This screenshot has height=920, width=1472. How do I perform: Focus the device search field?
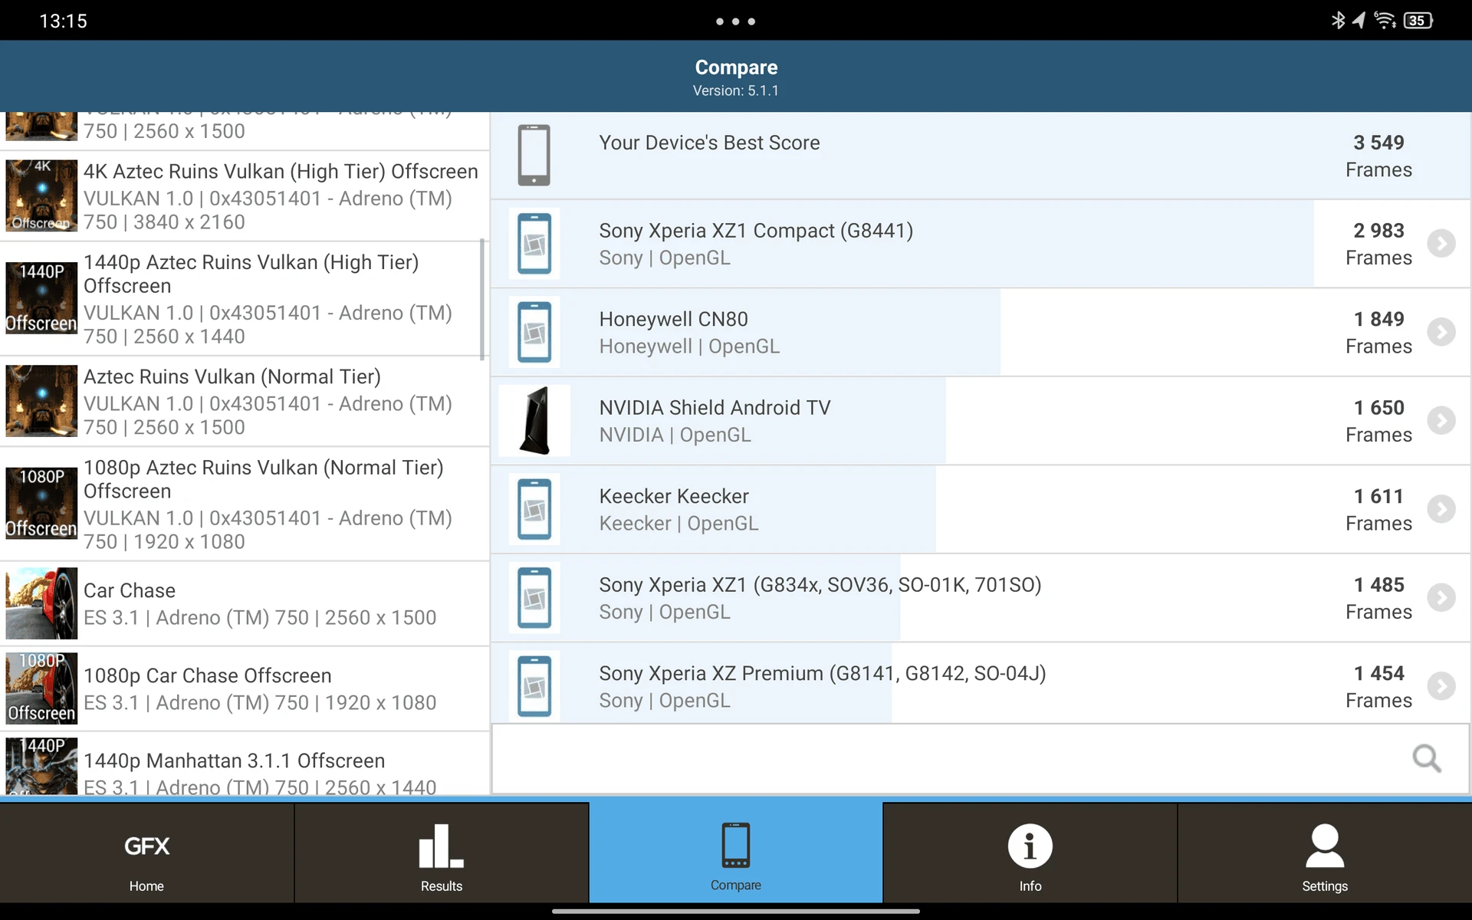click(980, 758)
